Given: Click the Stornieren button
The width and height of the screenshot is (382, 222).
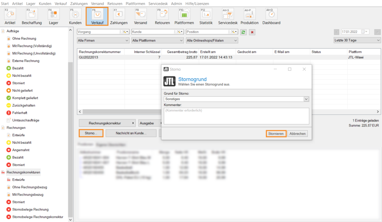Looking at the screenshot, I should 276,134.
